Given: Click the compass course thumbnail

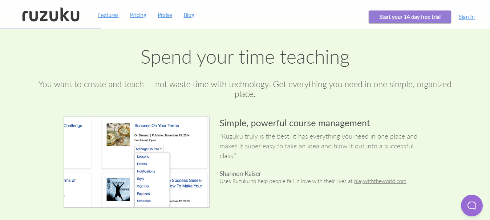Looking at the screenshot, I should [x=118, y=134].
